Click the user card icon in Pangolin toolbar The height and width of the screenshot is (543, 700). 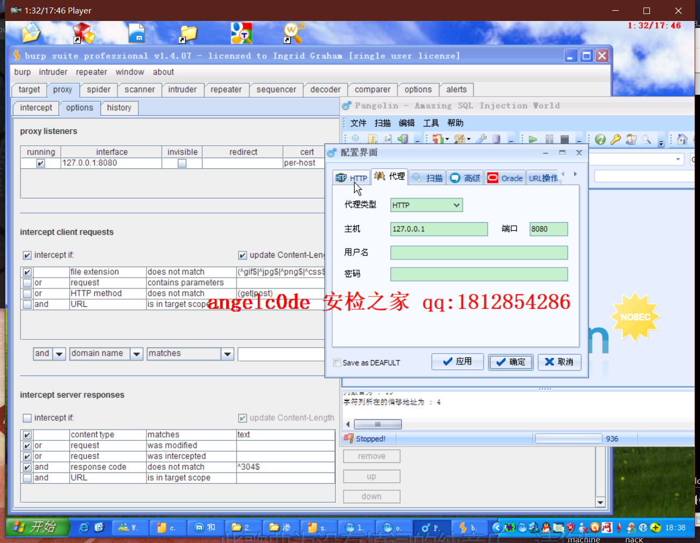point(631,139)
